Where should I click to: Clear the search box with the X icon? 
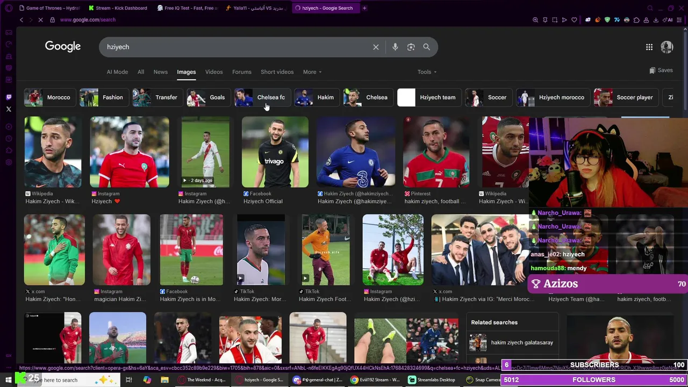click(x=376, y=47)
